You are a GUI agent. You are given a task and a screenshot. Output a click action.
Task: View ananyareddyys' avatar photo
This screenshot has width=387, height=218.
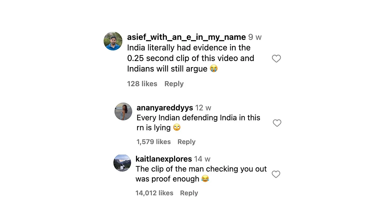tap(124, 111)
